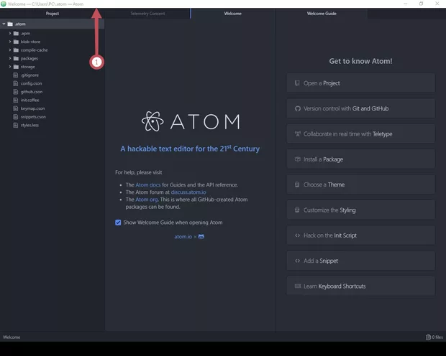The width and height of the screenshot is (446, 356).
Task: Expand the packages folder arrow
Action: [9, 58]
